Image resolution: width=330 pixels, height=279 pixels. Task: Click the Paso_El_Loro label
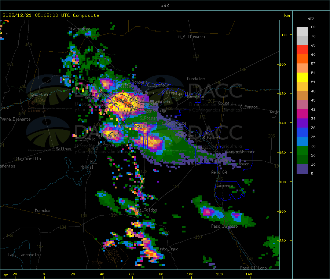point(253,268)
